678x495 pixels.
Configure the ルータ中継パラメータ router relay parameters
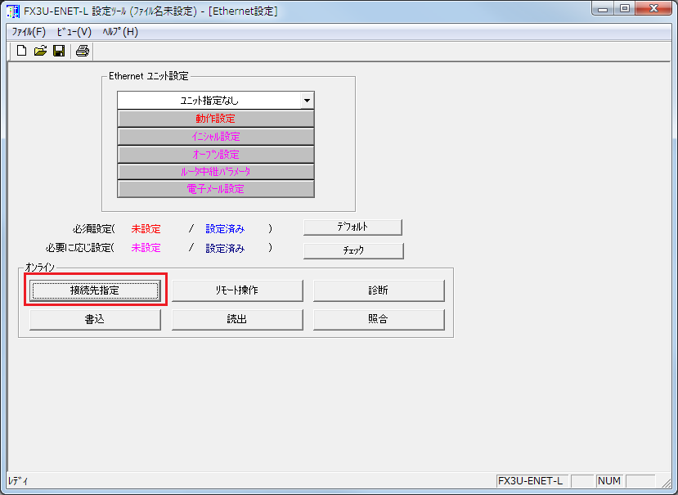coord(216,171)
